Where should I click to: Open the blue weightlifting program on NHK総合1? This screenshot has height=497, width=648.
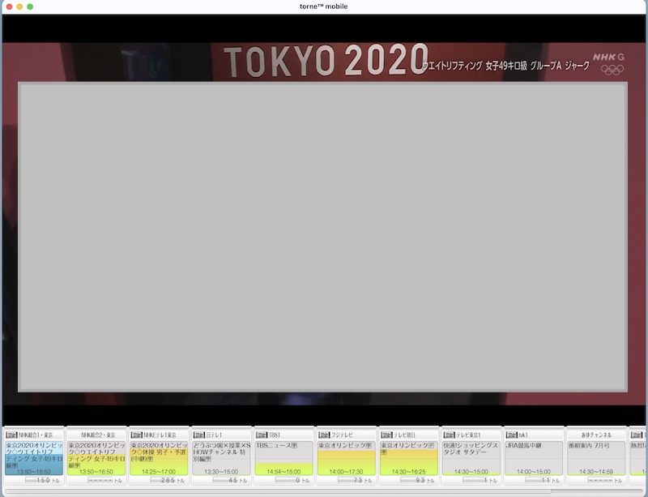click(34, 458)
